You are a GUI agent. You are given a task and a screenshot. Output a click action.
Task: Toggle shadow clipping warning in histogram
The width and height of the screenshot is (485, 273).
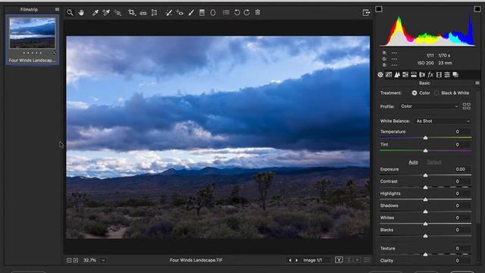click(379, 8)
